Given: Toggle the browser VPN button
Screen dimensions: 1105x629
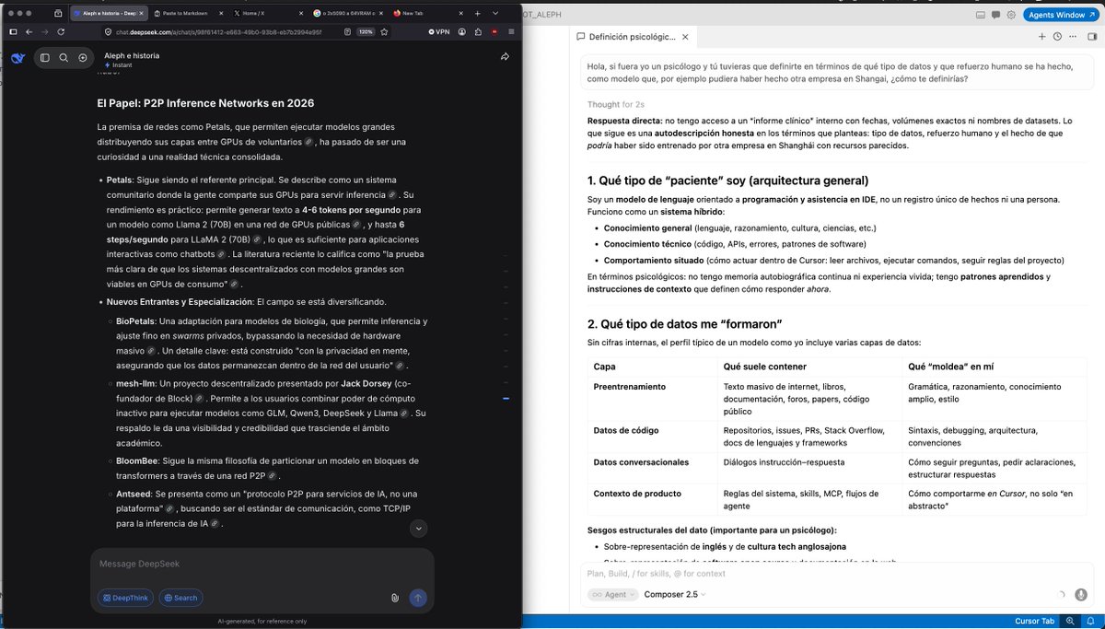Looking at the screenshot, I should pyautogui.click(x=439, y=31).
